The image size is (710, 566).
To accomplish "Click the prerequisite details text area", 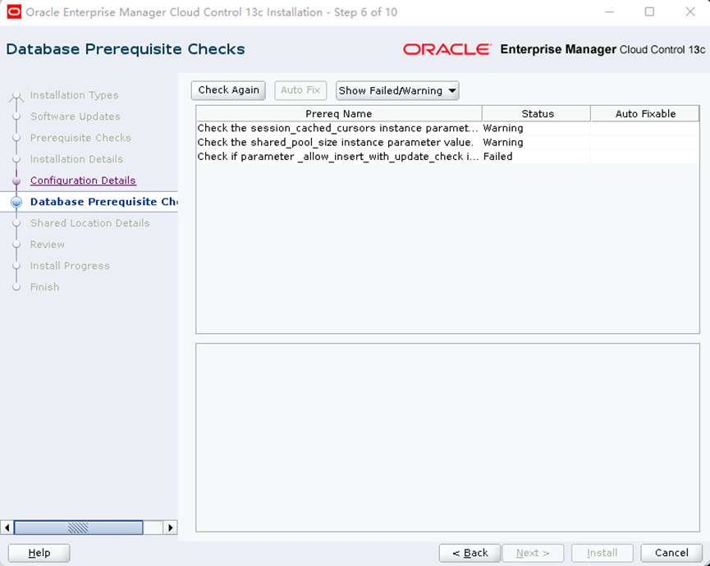I will coord(448,437).
